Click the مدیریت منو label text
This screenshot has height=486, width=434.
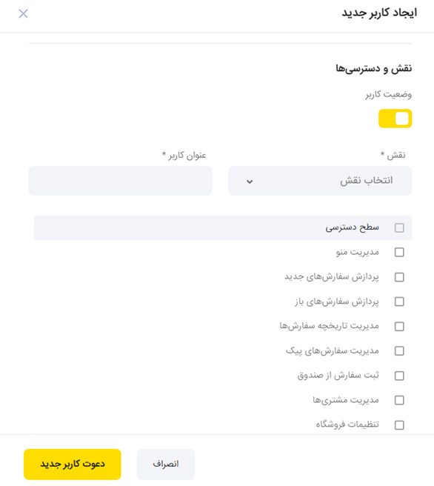pyautogui.click(x=358, y=253)
